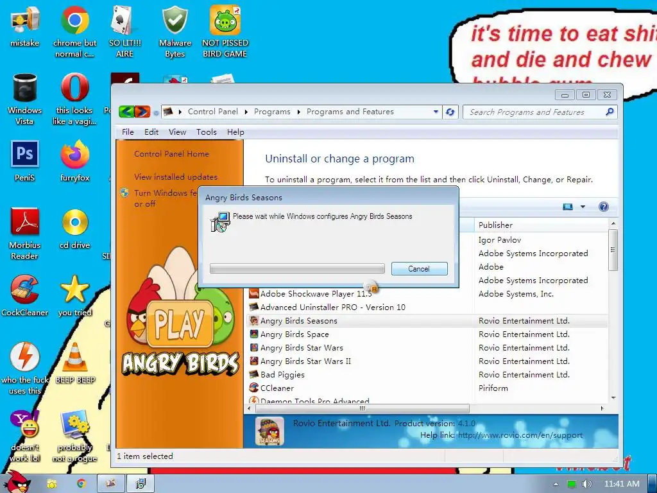
Task: Open Chrome from the taskbar
Action: [x=81, y=484]
